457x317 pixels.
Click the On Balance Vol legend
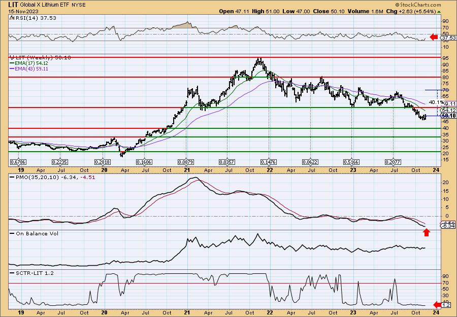[x=34, y=233]
